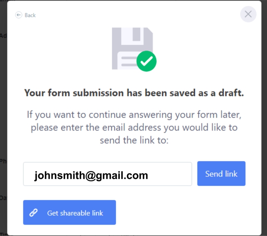Click the chain link icon

coord(34,213)
